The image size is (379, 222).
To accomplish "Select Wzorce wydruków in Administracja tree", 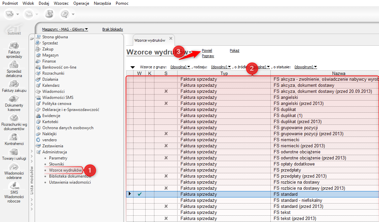I will (65, 170).
